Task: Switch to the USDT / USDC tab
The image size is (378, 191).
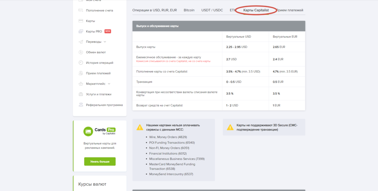Action: 212,10
